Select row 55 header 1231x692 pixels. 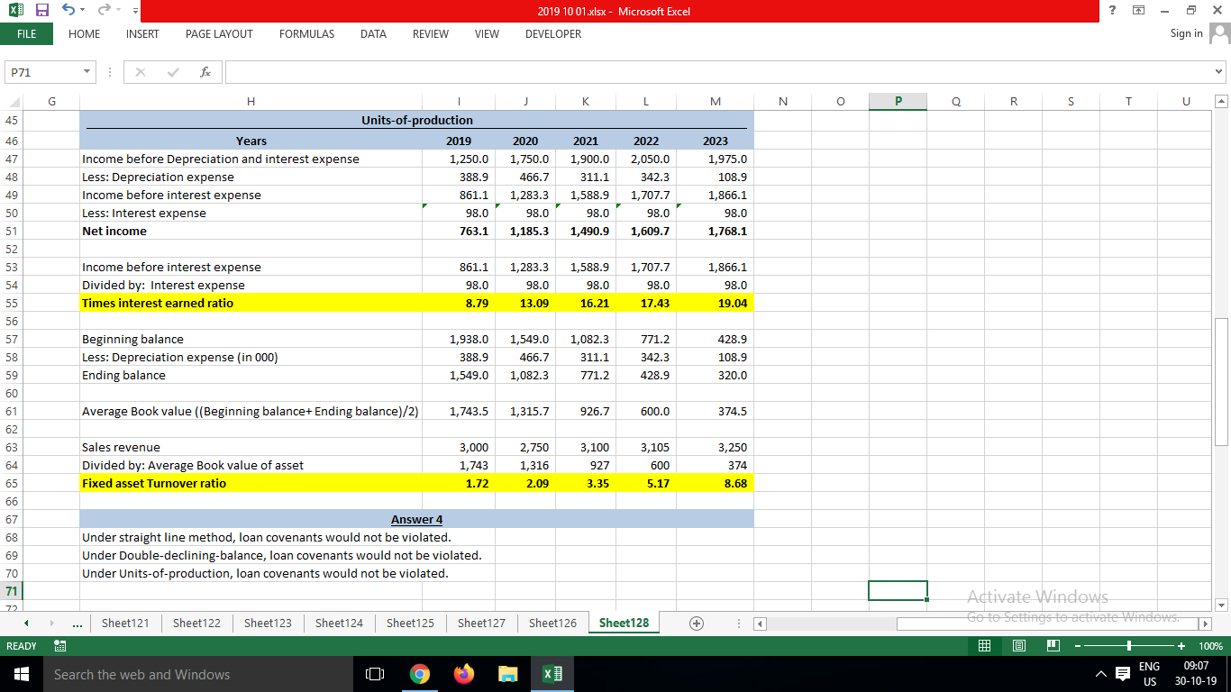click(11, 303)
